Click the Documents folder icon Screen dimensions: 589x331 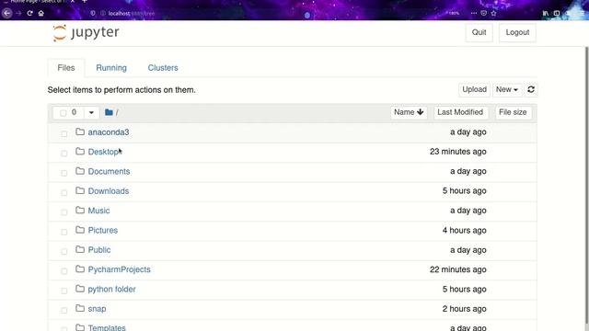tap(80, 171)
